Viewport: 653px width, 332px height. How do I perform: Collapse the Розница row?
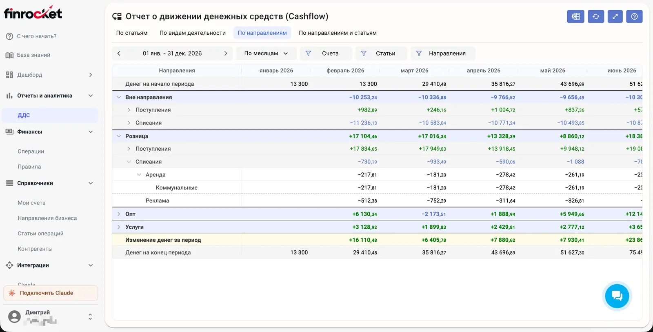[119, 136]
